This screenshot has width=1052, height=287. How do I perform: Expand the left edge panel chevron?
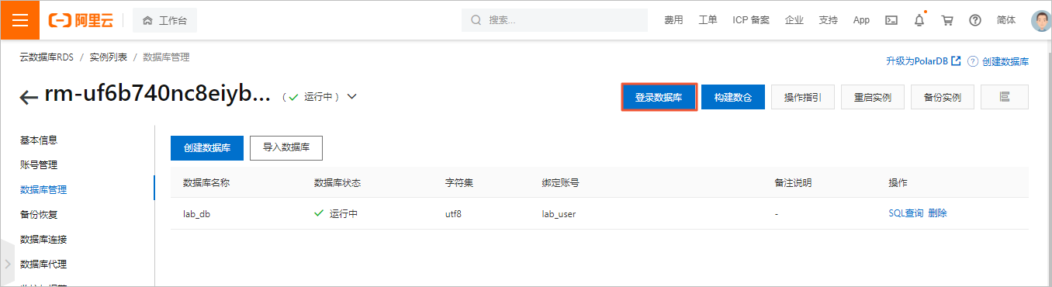click(7, 264)
